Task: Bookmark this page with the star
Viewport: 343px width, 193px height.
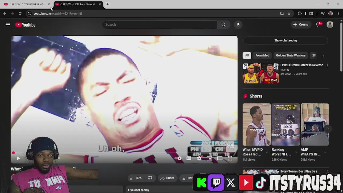Action: (x=289, y=13)
